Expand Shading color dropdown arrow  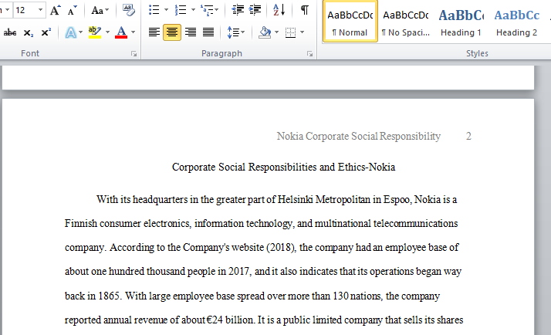pos(276,32)
